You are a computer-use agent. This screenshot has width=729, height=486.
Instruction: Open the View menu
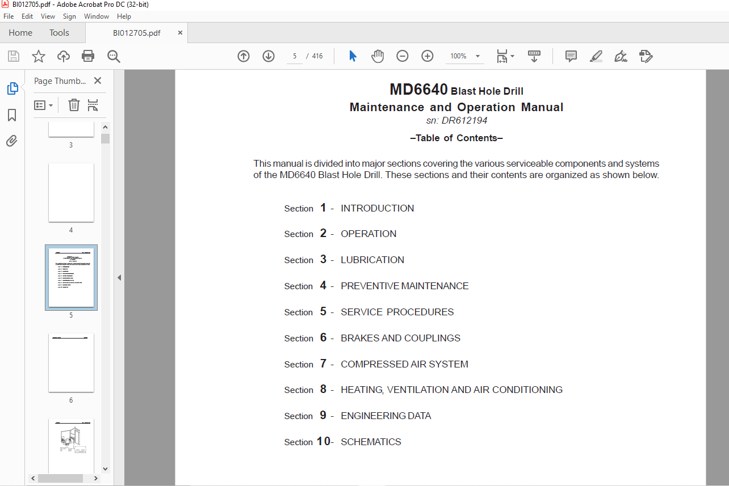point(48,16)
